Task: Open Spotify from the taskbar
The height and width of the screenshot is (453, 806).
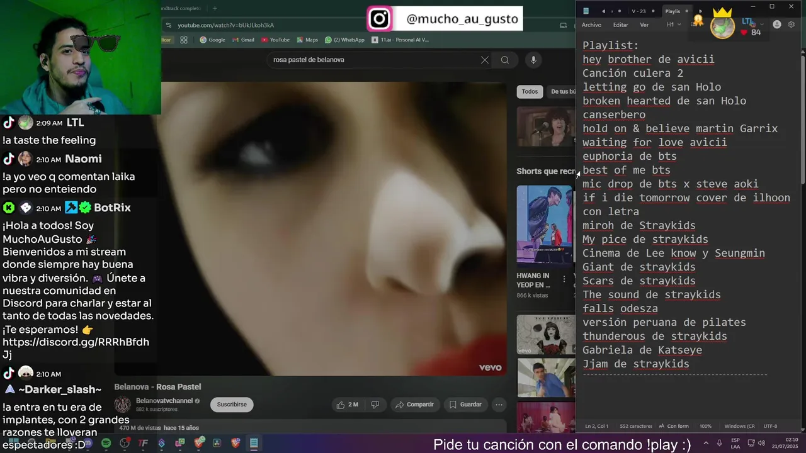Action: coord(106,443)
